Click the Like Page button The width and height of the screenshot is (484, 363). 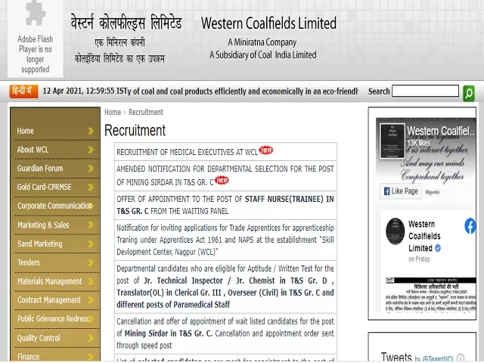pyautogui.click(x=401, y=191)
